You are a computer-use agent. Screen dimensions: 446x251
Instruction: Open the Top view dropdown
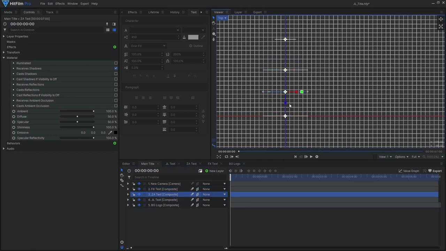point(222,18)
